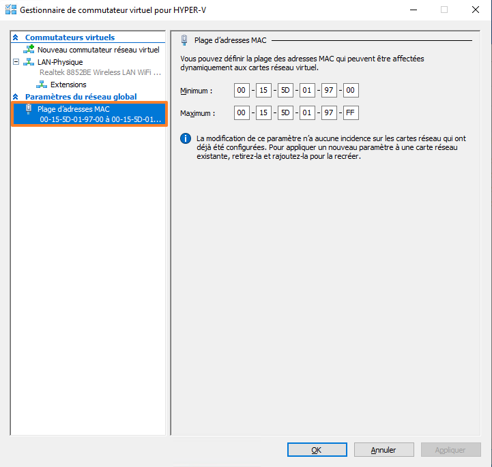Collapse the Commutateurs virtuels section chevron

coord(16,37)
